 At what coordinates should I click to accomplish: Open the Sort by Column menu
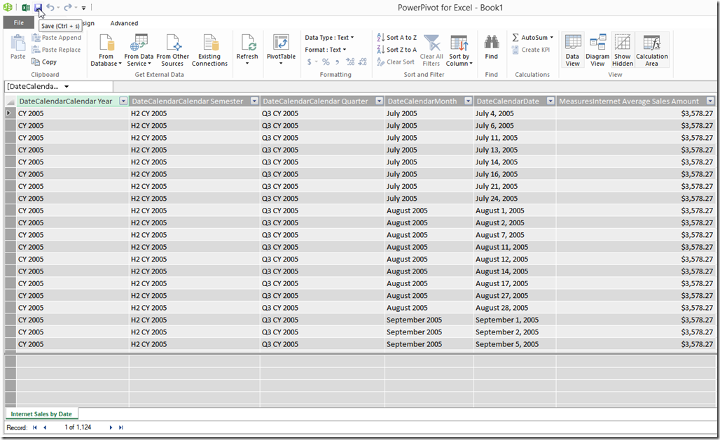click(x=459, y=50)
